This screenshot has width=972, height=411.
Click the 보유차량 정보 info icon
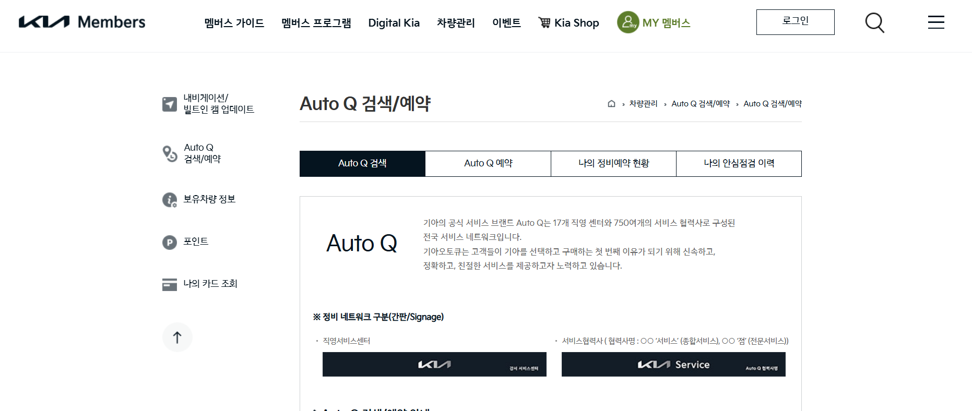tap(170, 200)
